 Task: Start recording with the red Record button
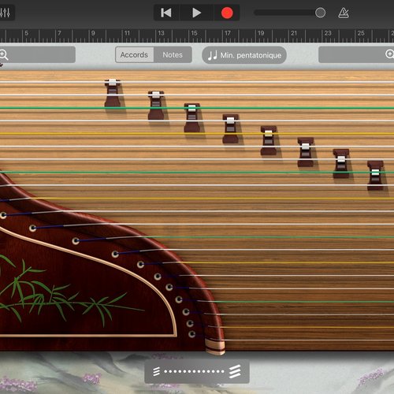(x=227, y=13)
